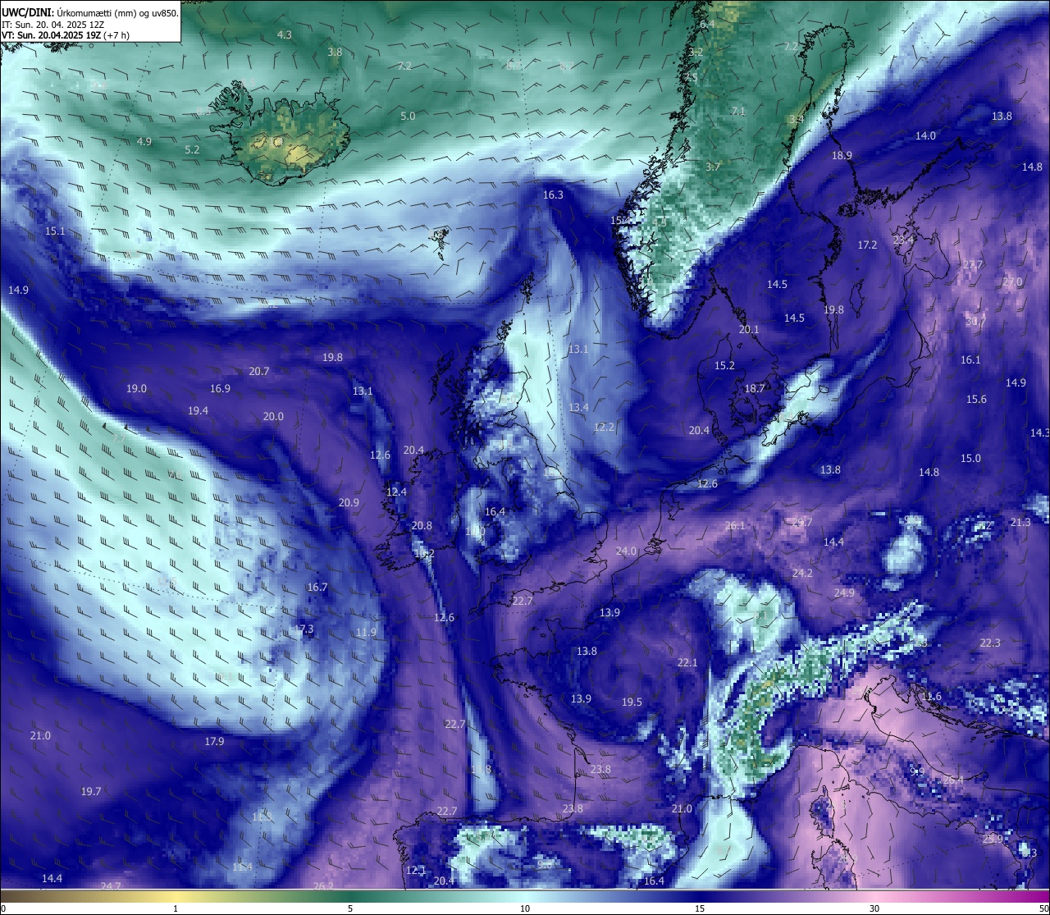Click the 15.0 value on the eastern side
Image resolution: width=1050 pixels, height=915 pixels.
click(x=970, y=459)
